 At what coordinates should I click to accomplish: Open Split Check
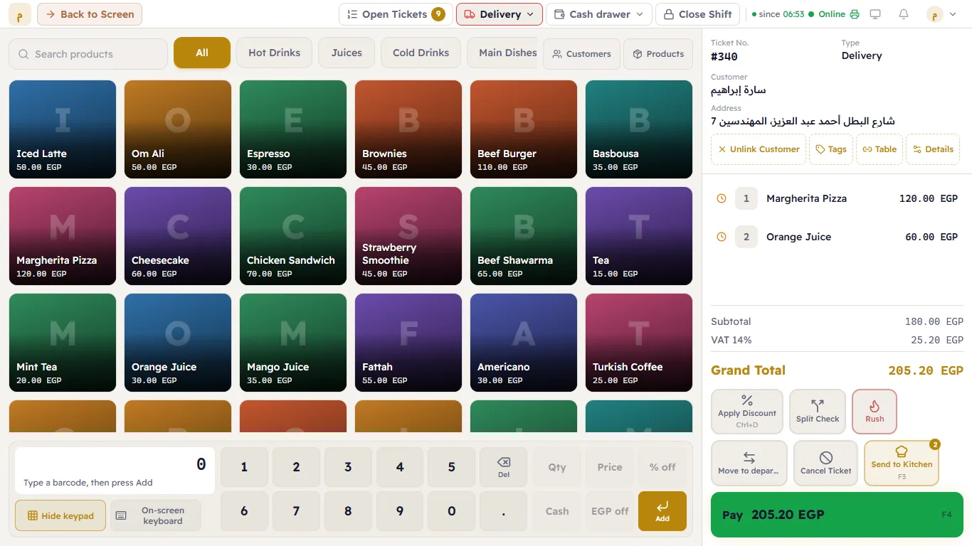point(818,412)
